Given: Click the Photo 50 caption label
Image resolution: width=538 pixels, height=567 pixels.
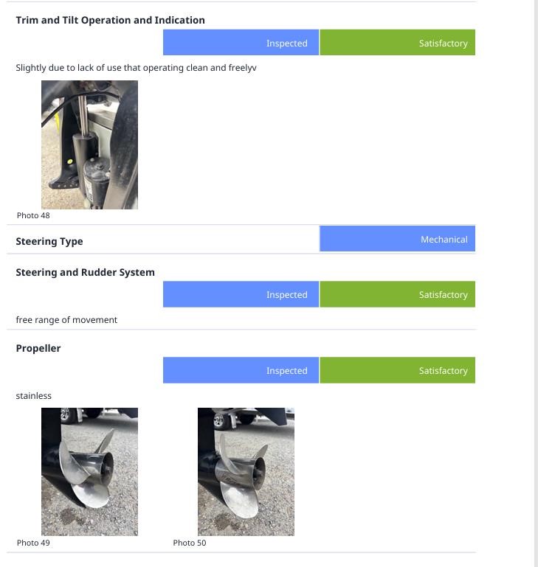Looking at the screenshot, I should 190,543.
